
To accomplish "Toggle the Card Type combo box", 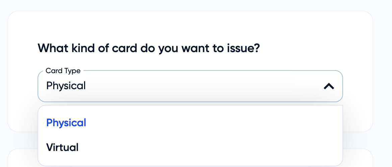I will click(x=190, y=86).
